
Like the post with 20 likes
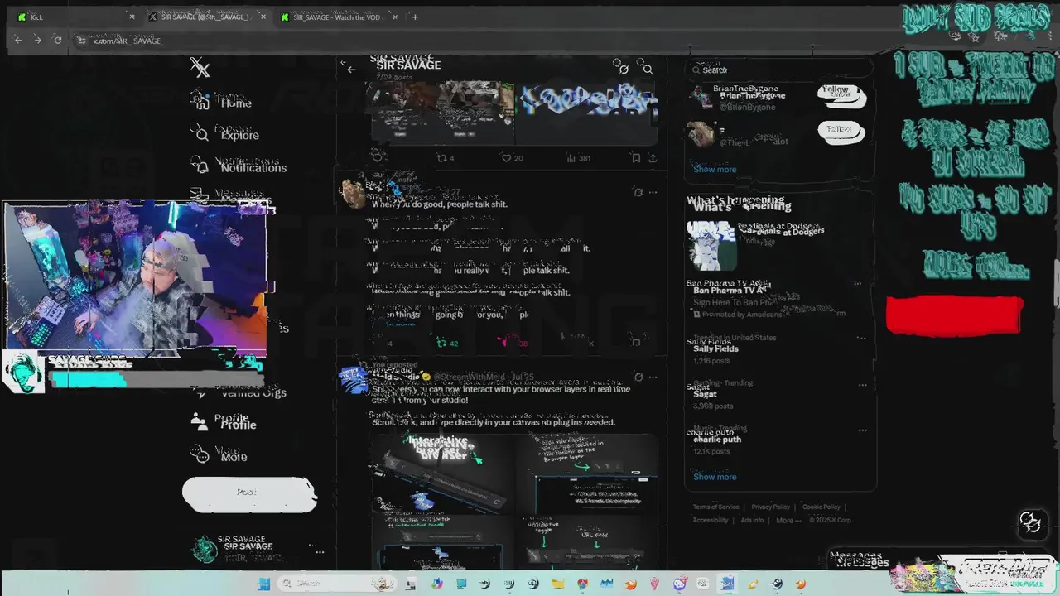[513, 158]
